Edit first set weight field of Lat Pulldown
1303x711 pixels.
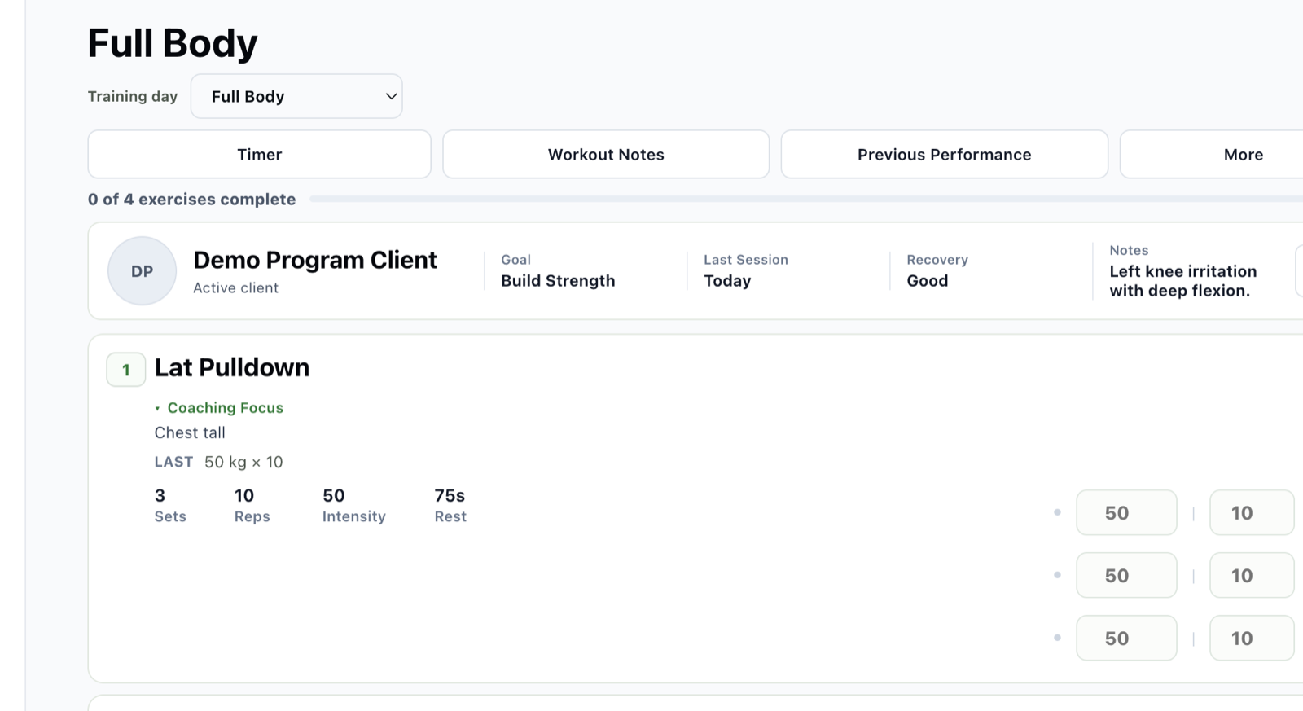click(x=1126, y=512)
